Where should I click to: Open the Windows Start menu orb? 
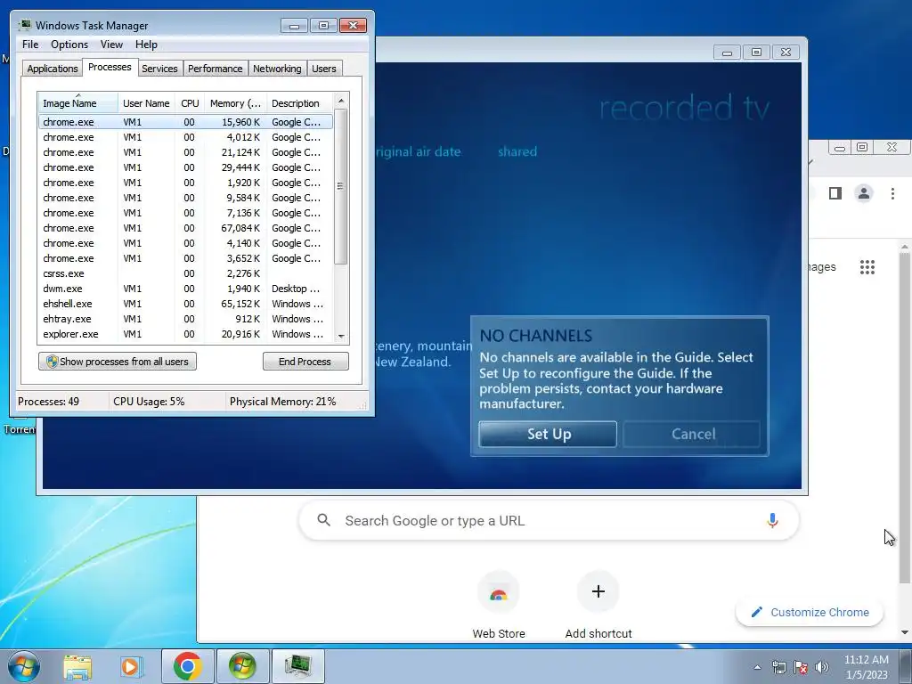24,666
